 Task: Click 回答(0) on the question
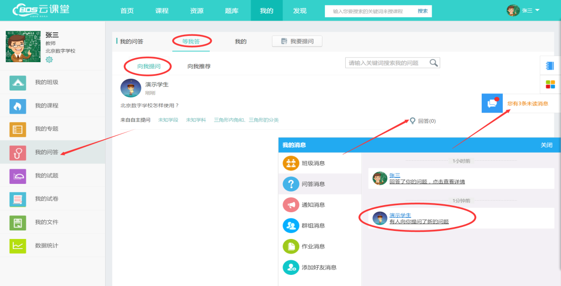tap(427, 121)
